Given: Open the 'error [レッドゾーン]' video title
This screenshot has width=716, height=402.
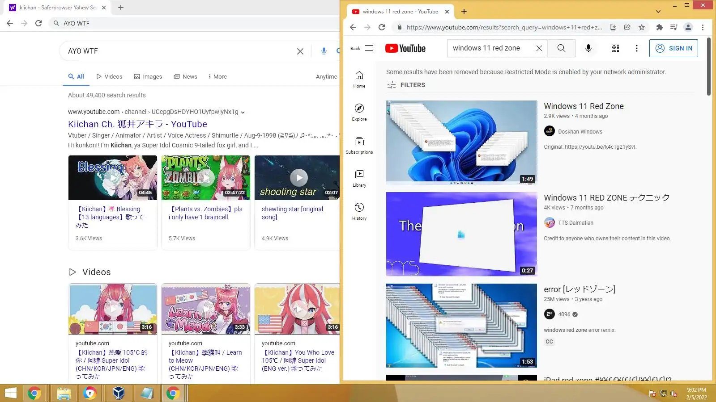Looking at the screenshot, I should (580, 289).
